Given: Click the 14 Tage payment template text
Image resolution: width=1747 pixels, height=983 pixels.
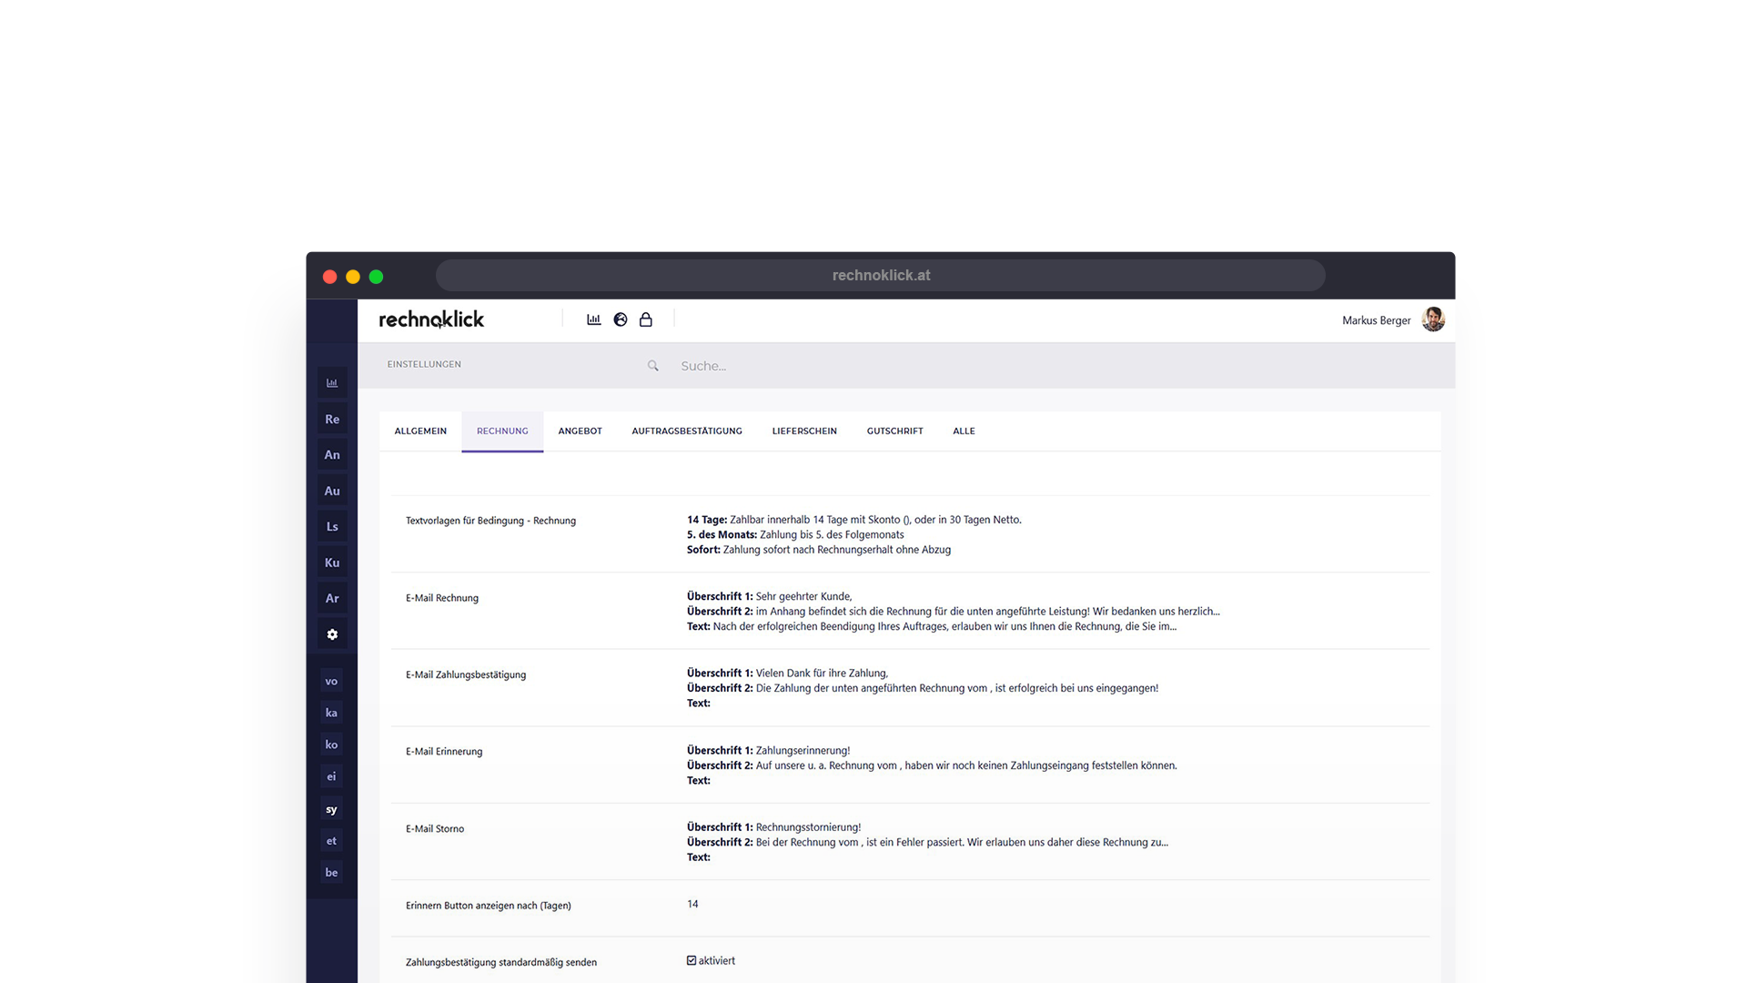Looking at the screenshot, I should point(854,520).
